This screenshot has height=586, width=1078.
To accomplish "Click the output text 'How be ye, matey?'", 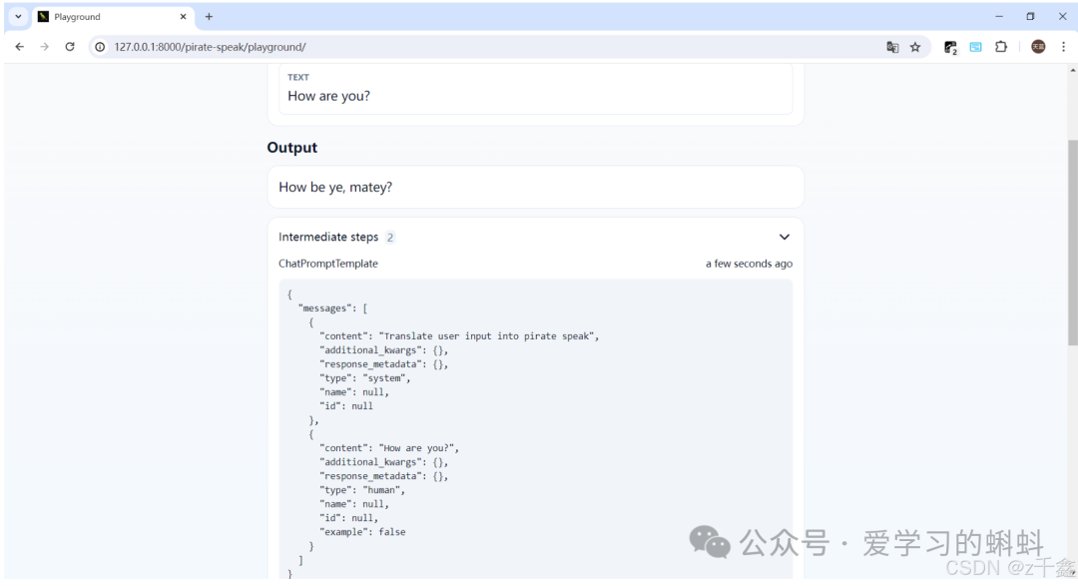I will (x=335, y=188).
